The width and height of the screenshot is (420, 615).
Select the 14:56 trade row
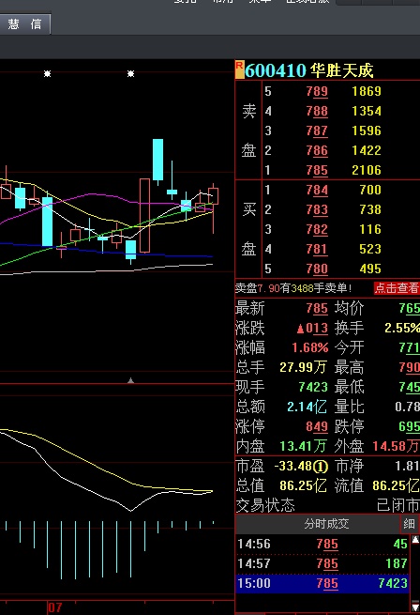322,544
